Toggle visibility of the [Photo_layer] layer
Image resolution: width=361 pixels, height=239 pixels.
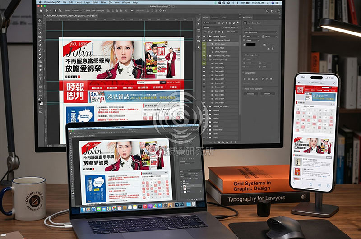click(x=204, y=44)
